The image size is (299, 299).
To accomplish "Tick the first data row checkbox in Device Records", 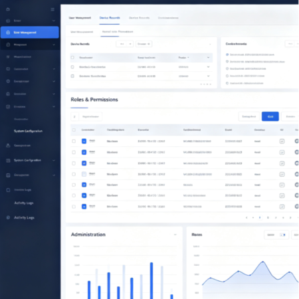I will (x=72, y=67).
